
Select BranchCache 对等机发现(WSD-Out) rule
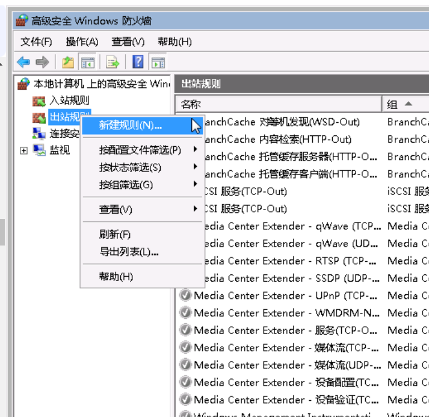(282, 122)
